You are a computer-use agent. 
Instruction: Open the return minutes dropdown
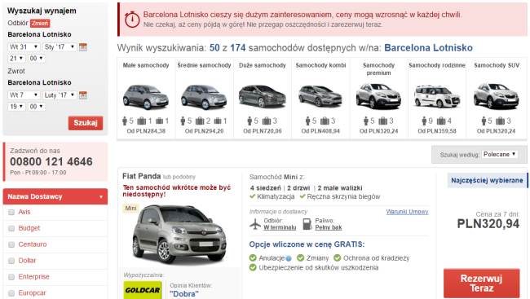[x=36, y=107]
